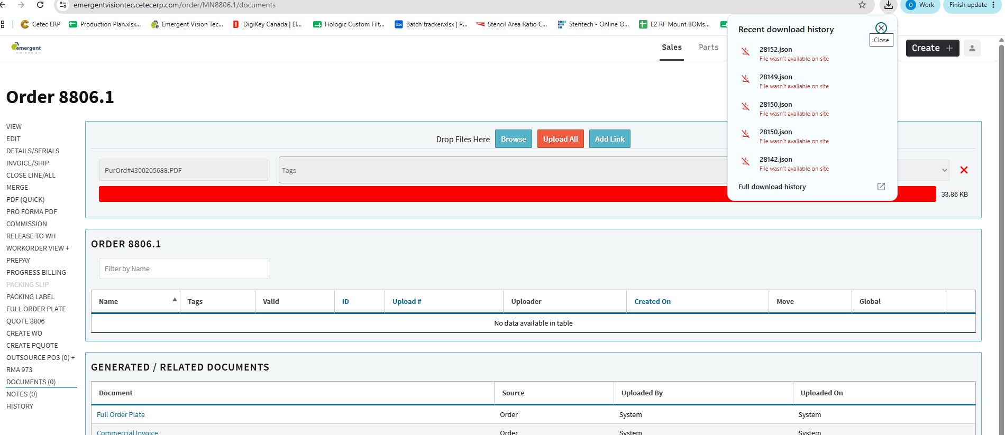Click the Emergent logo

(x=26, y=48)
